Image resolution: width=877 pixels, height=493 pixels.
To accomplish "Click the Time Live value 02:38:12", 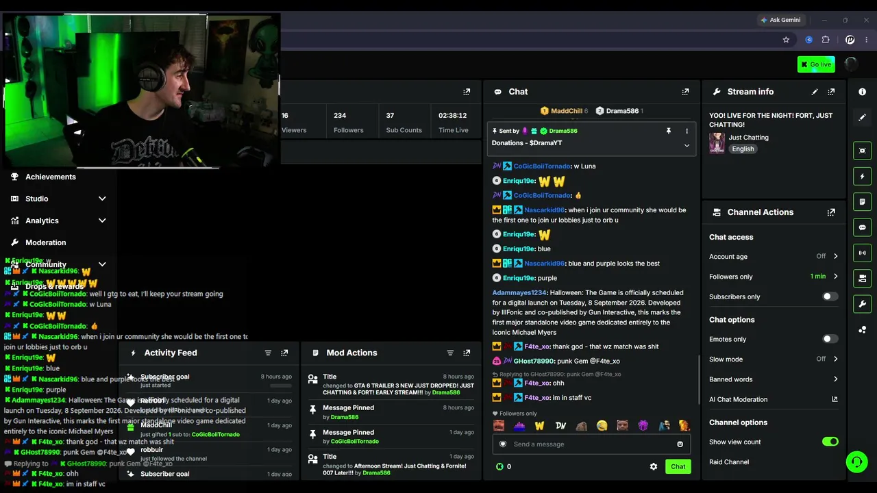I will point(453,116).
